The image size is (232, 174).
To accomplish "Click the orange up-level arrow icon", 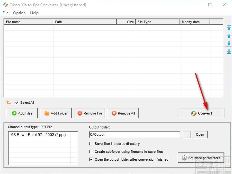I will (x=9, y=102).
